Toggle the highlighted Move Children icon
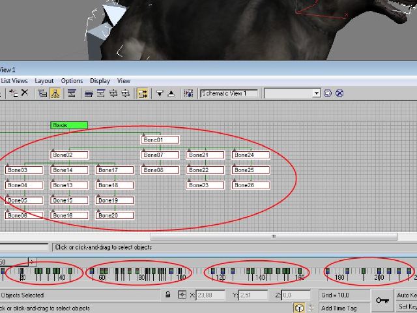 (x=143, y=93)
